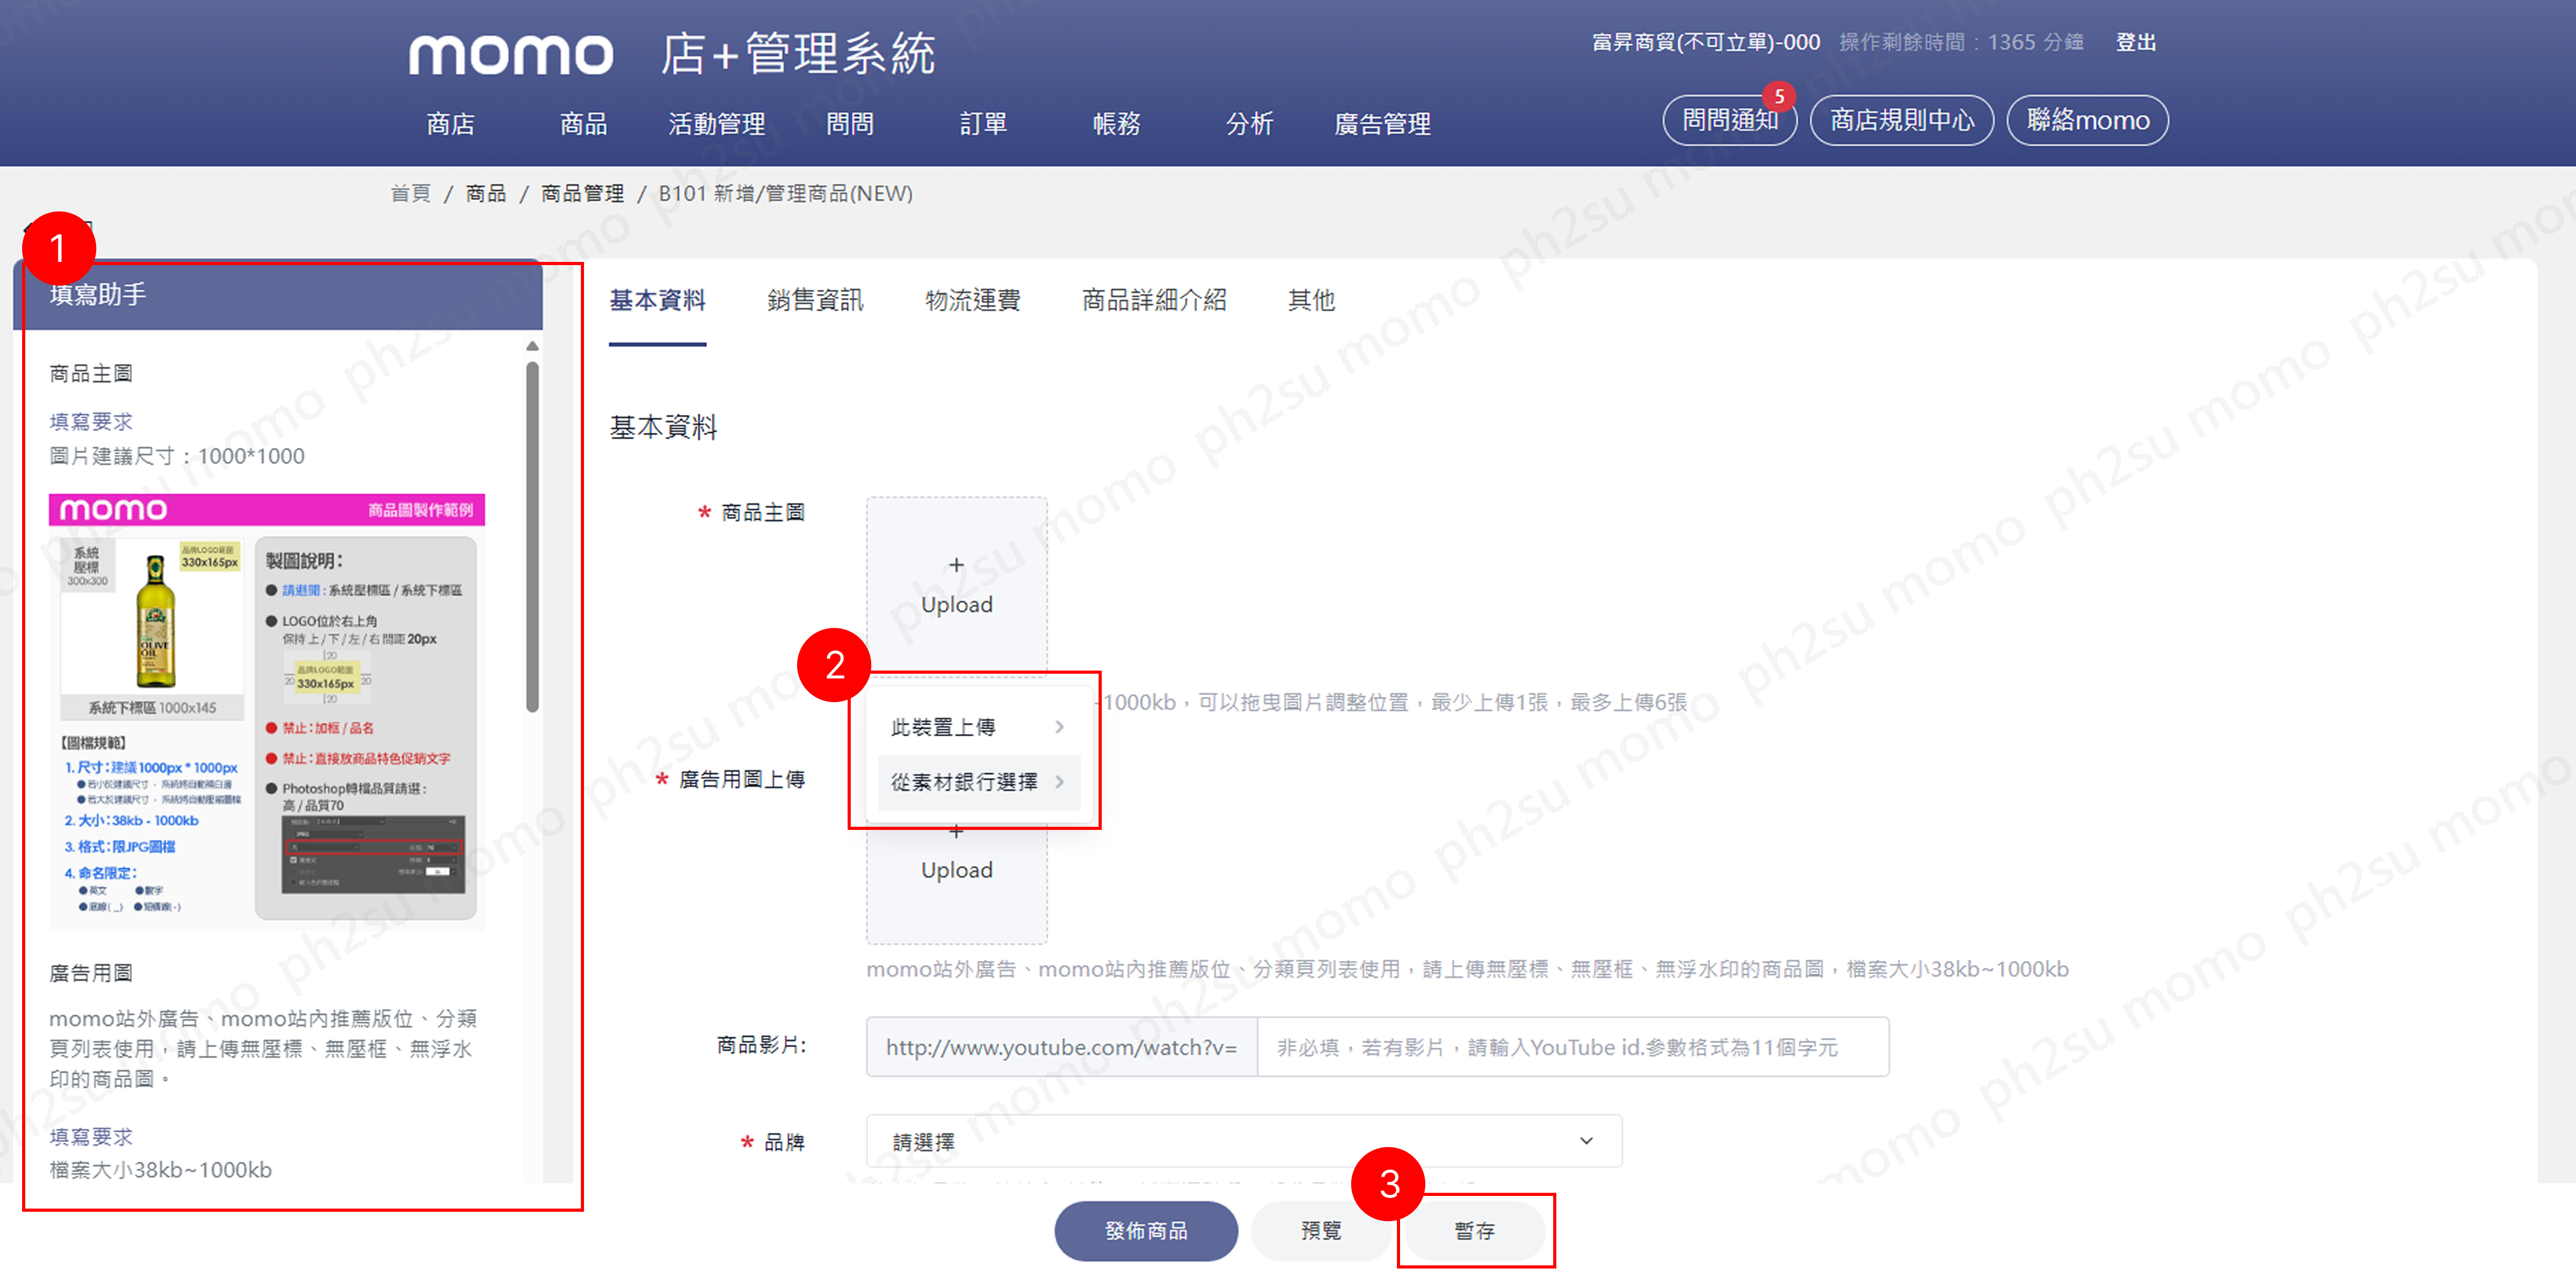Viewport: 2576px width, 1278px height.
Task: Switch to the 基本資料 tab
Action: pyautogui.click(x=657, y=300)
